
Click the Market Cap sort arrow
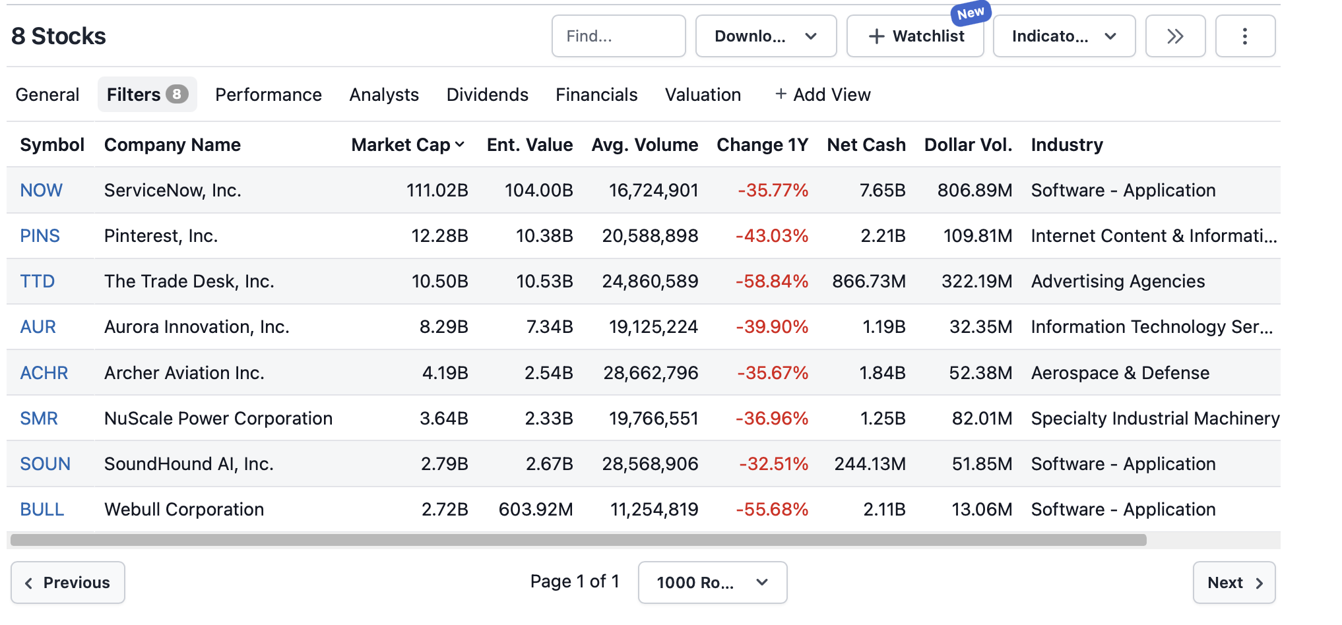(x=460, y=144)
